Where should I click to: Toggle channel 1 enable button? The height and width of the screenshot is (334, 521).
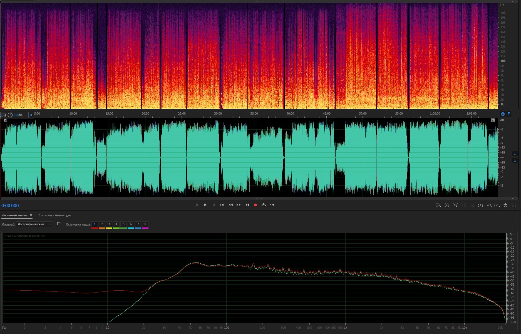(515, 154)
